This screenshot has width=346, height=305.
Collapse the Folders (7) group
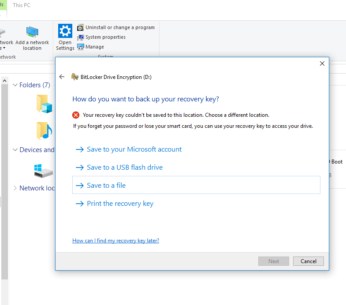[15, 85]
